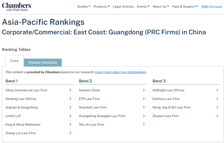Image resolution: width=224 pixels, height=143 pixels.
Task: View Dentons China ranking entry
Action: click(90, 90)
